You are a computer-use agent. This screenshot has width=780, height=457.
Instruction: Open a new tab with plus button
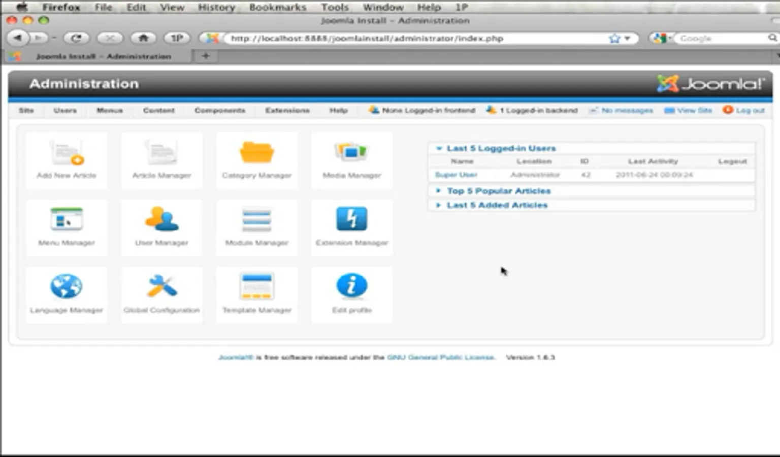(206, 56)
